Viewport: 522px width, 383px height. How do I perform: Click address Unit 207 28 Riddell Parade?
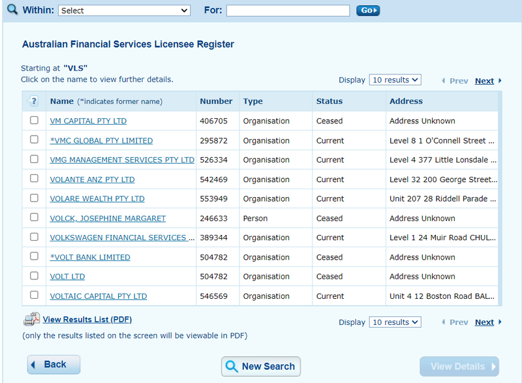click(x=442, y=199)
